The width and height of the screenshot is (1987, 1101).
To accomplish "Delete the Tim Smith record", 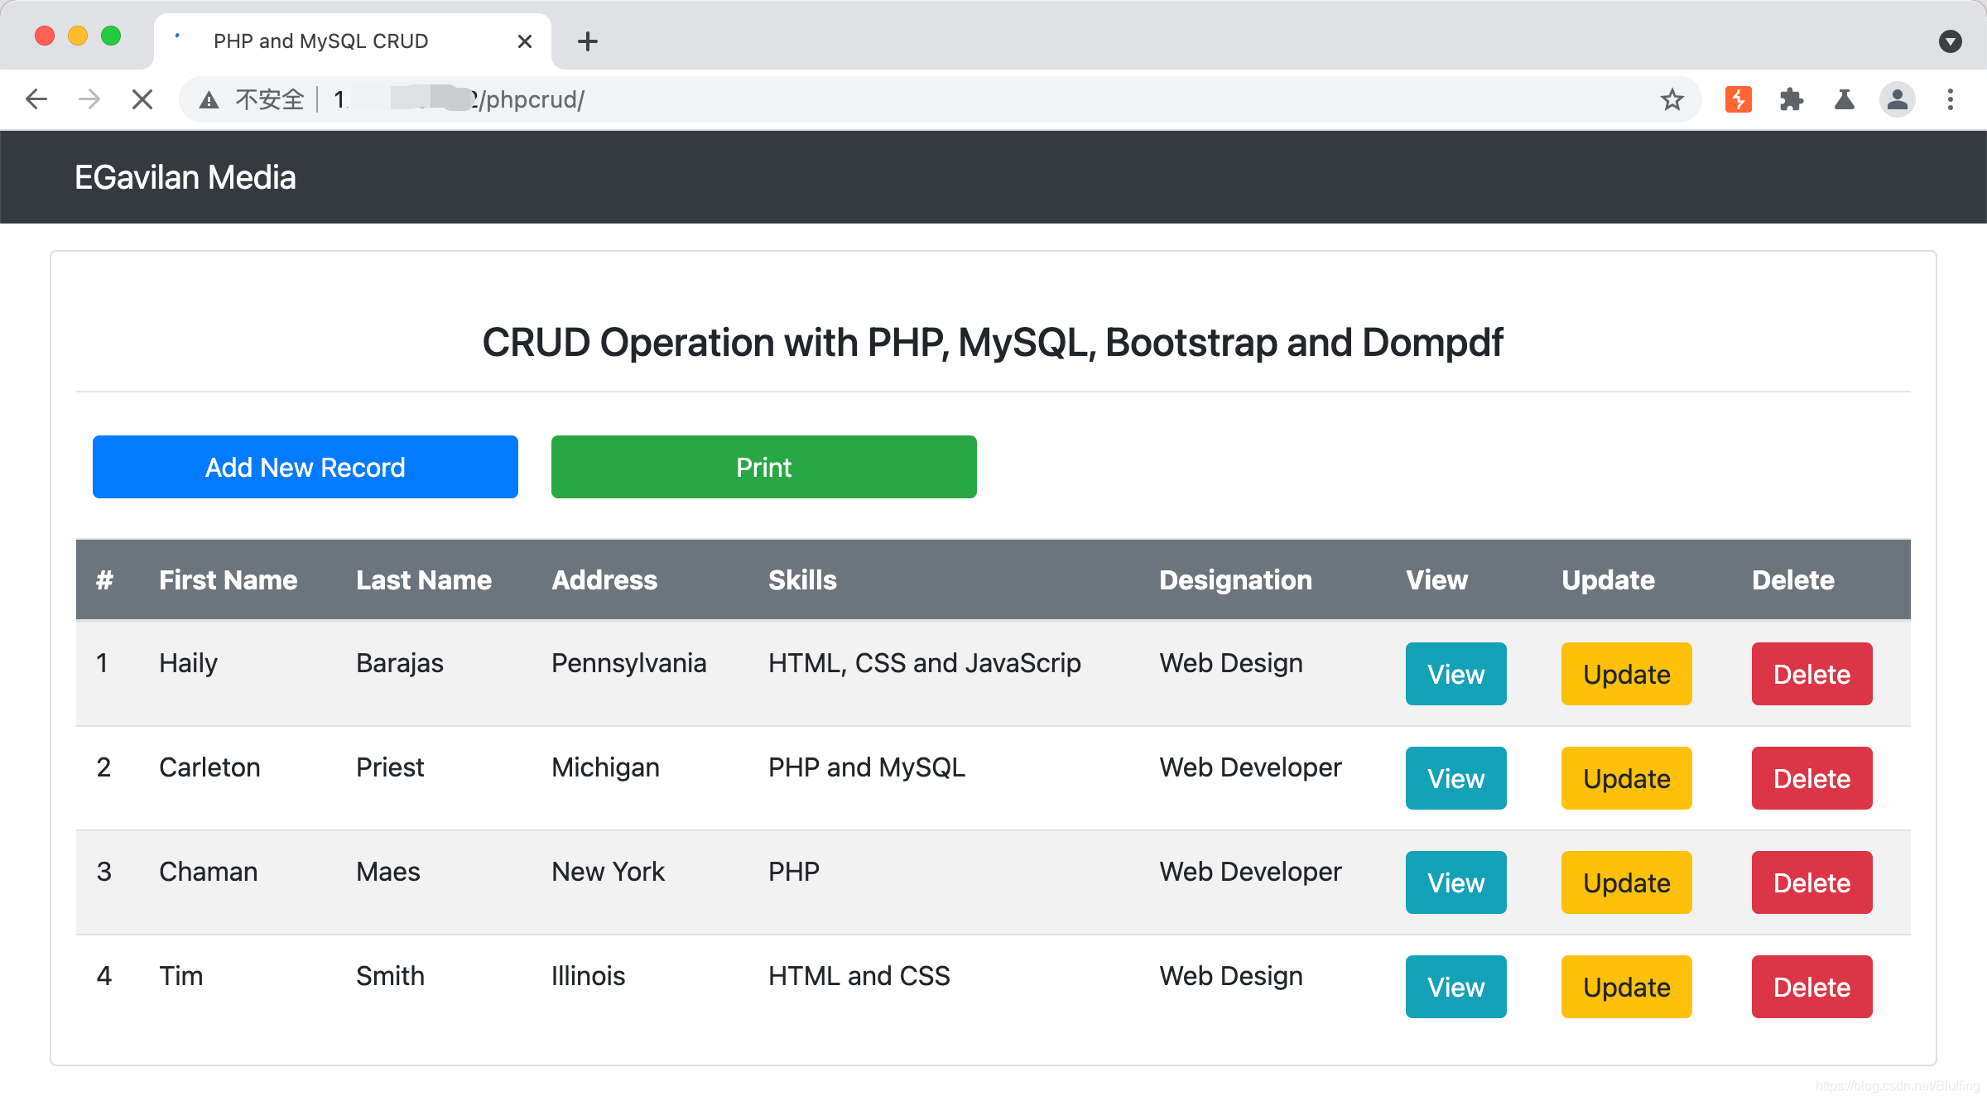I will click(x=1811, y=987).
